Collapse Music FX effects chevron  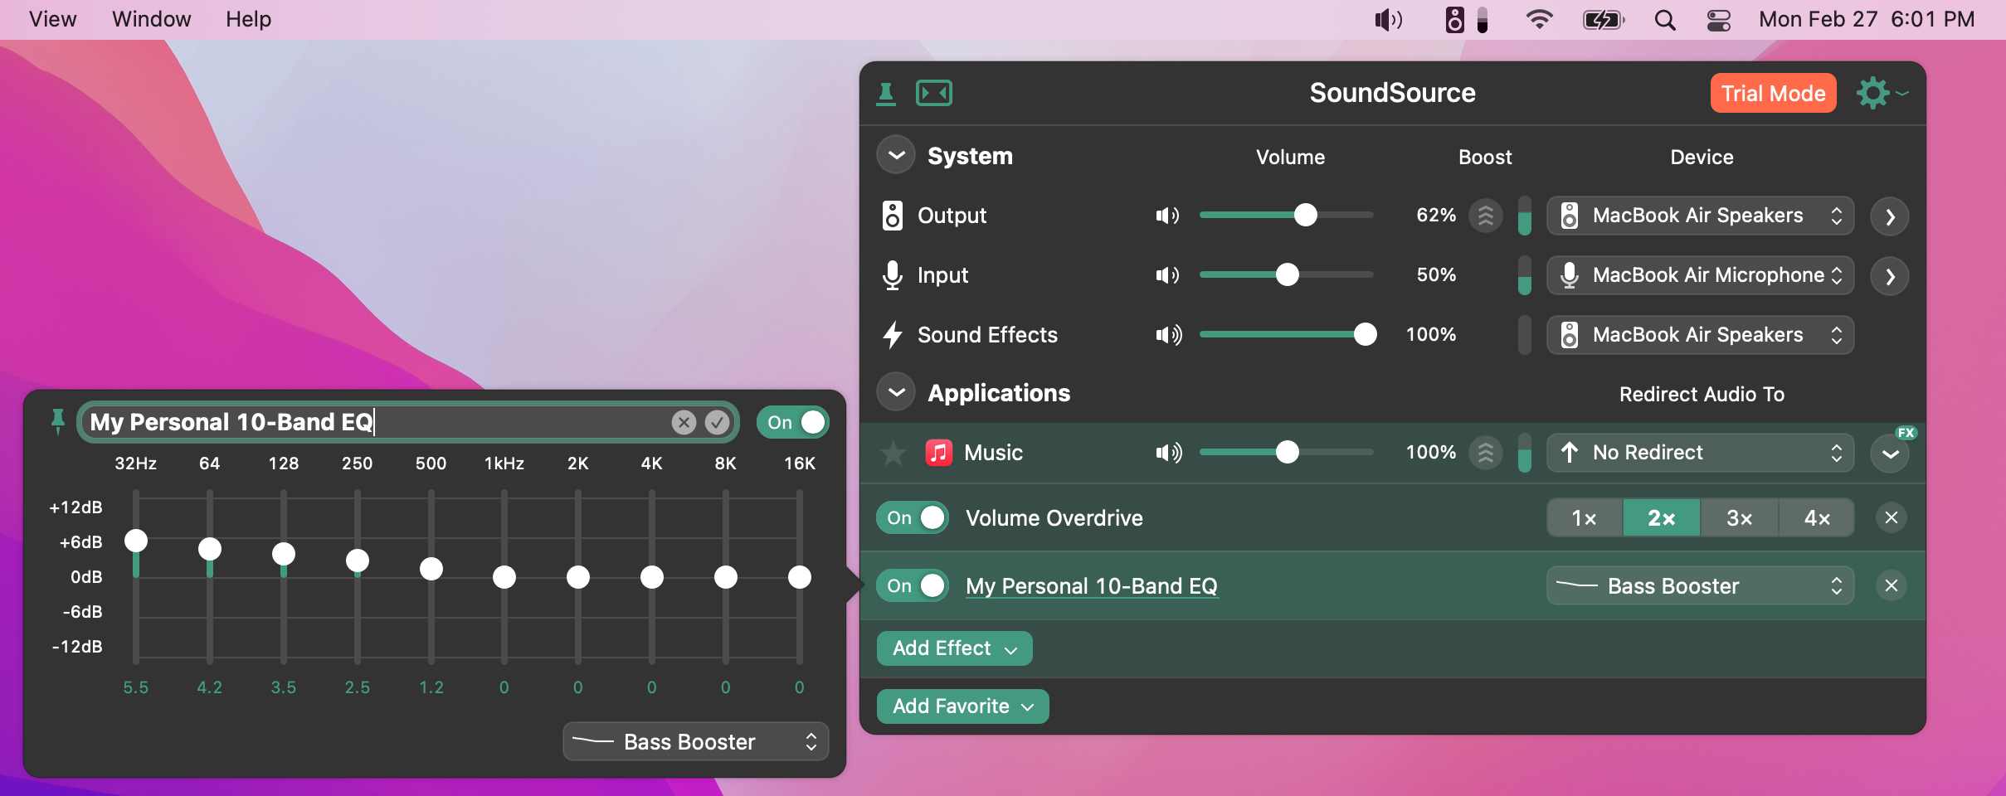point(1890,454)
